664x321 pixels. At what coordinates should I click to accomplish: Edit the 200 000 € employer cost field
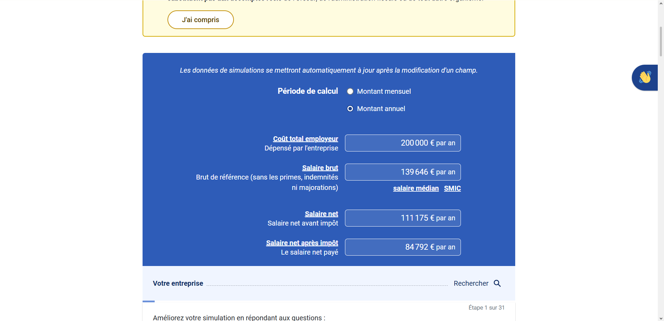(403, 143)
